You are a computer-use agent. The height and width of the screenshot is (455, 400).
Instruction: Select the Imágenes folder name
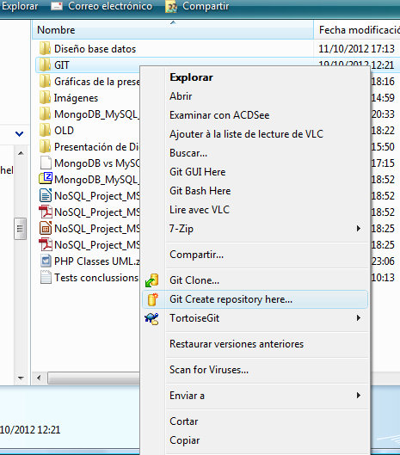tap(76, 98)
